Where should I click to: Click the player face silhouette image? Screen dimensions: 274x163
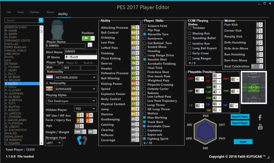tap(57, 30)
